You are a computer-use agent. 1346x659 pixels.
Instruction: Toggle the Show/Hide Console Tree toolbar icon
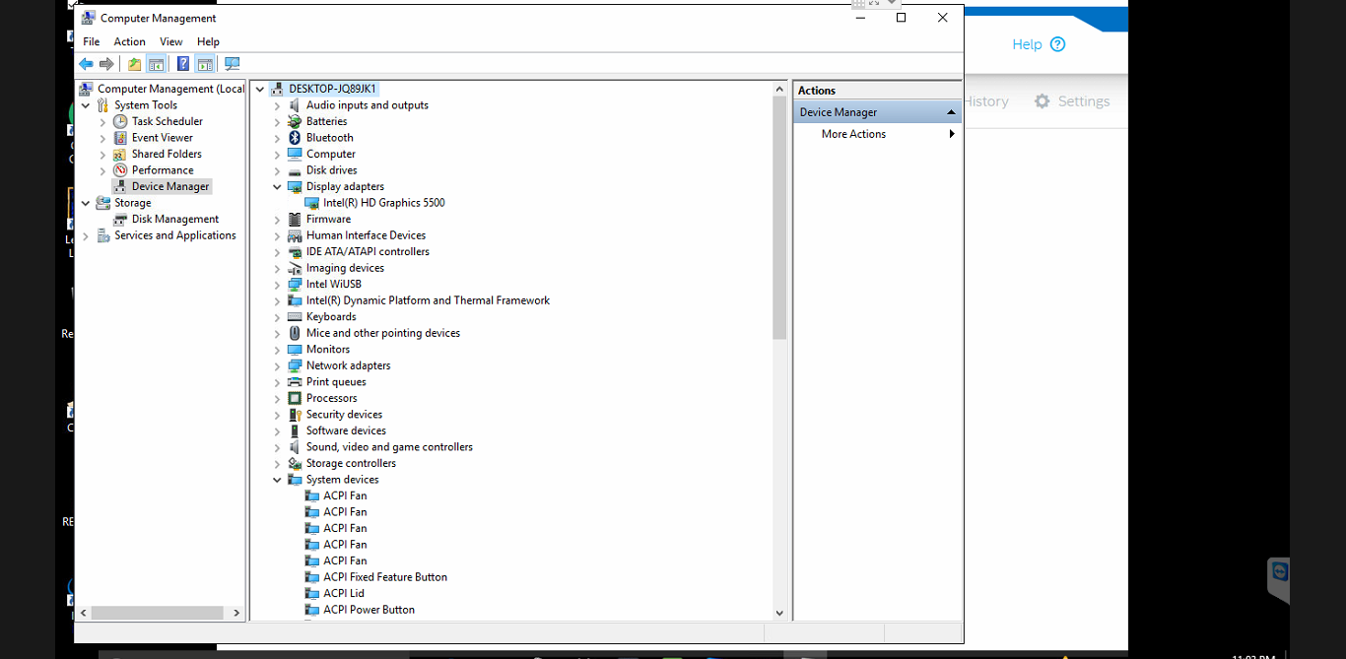point(156,64)
